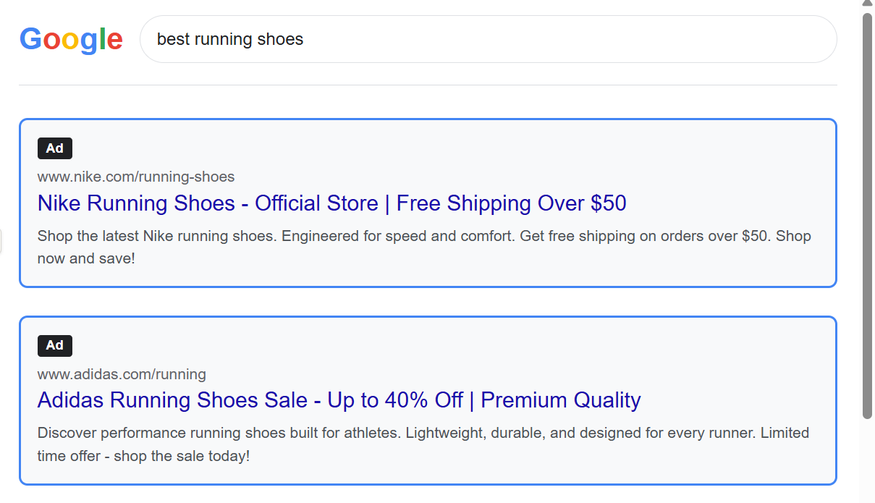This screenshot has width=875, height=503.
Task: Click the Google logo
Action: [71, 39]
